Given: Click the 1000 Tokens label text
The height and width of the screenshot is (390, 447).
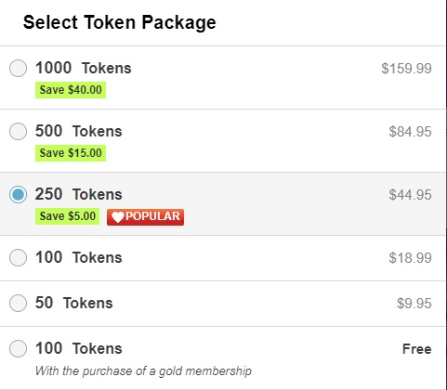Looking at the screenshot, I should coord(84,68).
